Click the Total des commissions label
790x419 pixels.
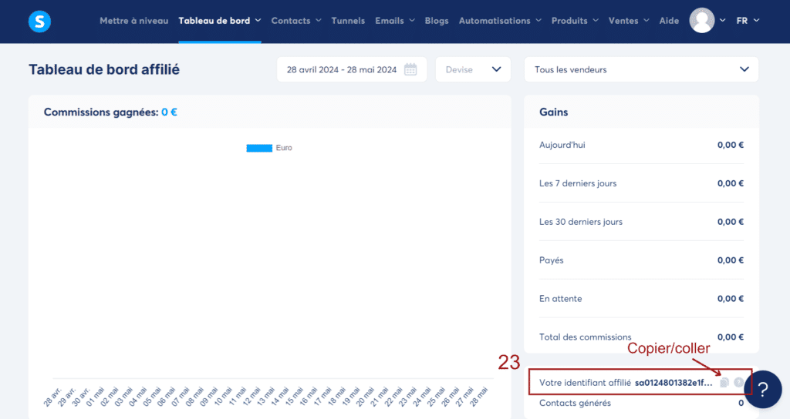(x=585, y=337)
